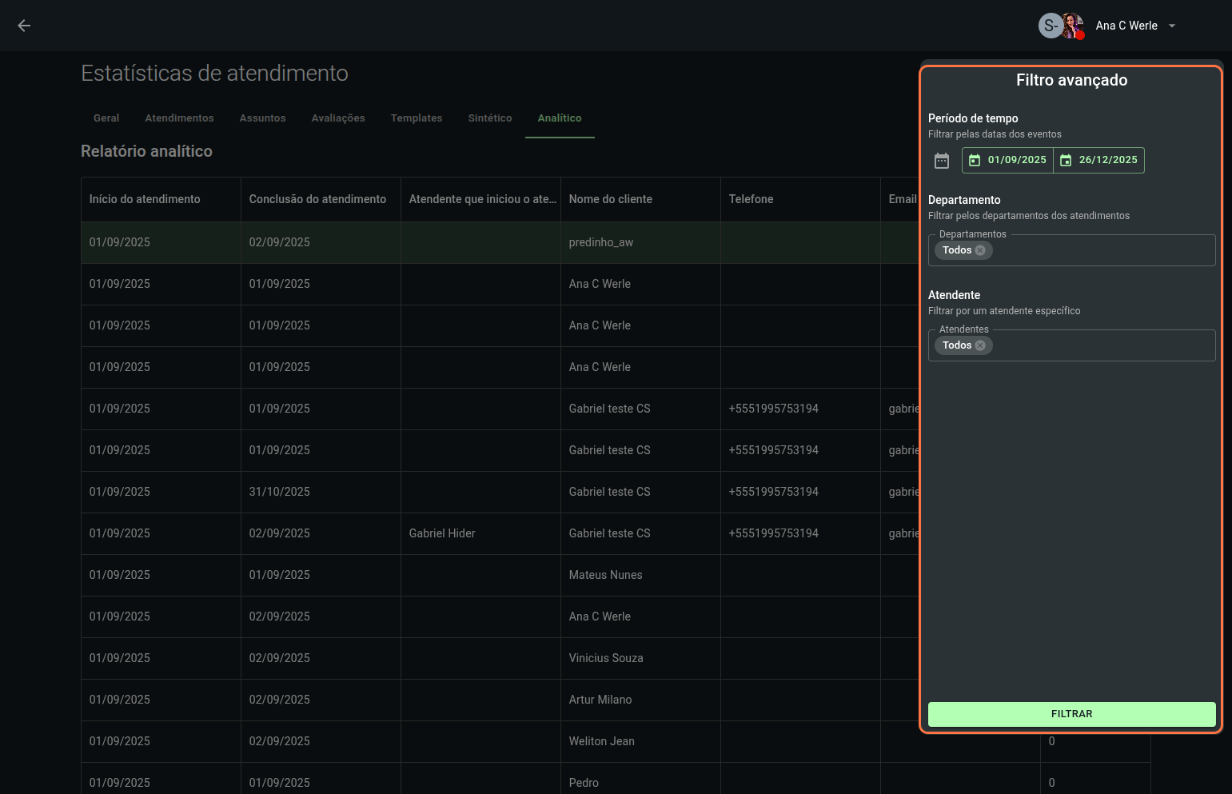This screenshot has height=794, width=1232.
Task: Edit the start date 01/09/2025 field
Action: point(1017,160)
